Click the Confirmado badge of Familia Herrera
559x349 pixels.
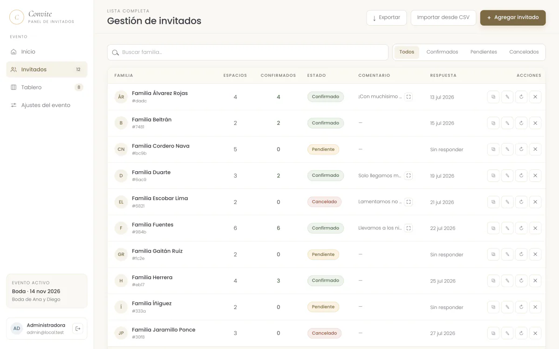326,281
